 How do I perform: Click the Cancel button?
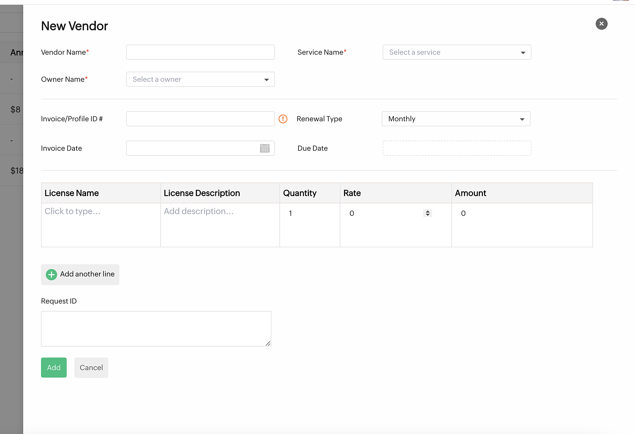[x=91, y=368]
